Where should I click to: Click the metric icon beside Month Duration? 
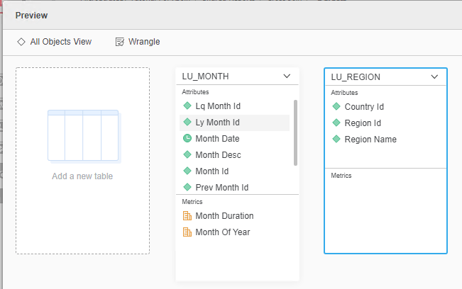(187, 216)
